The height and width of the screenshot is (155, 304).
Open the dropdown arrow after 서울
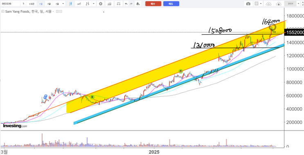pos(53,11)
